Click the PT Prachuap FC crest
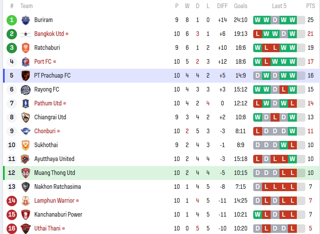 click(x=25, y=76)
